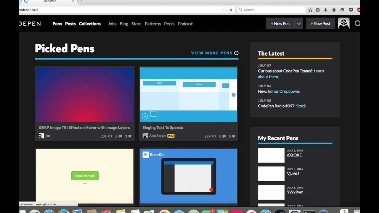Click the New Post button

(x=320, y=24)
